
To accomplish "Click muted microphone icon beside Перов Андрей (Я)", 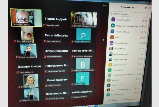I will pos(143,21).
